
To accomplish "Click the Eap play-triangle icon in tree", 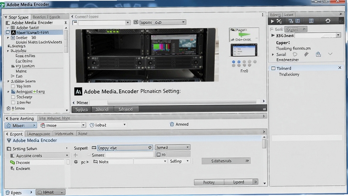I will coord(13,76).
